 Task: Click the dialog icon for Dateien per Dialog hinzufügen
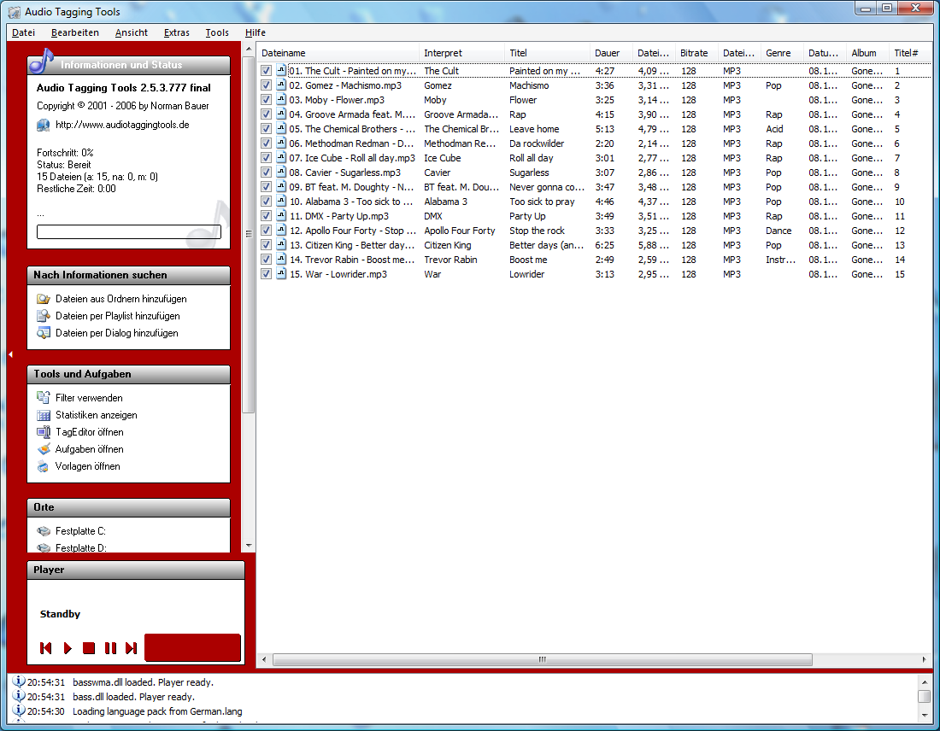pos(44,333)
